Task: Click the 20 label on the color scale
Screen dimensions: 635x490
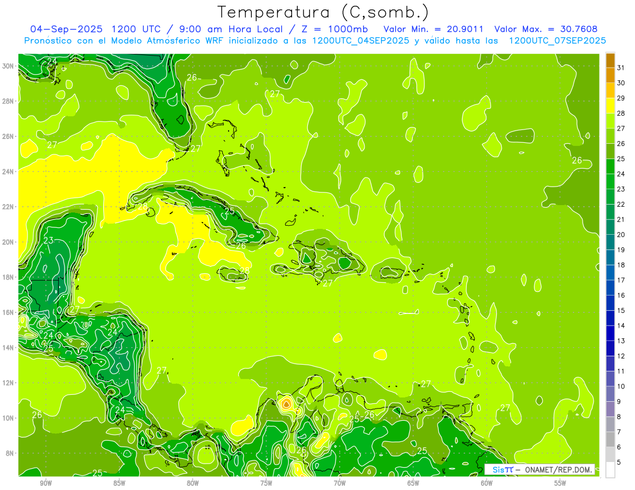Action: (621, 235)
